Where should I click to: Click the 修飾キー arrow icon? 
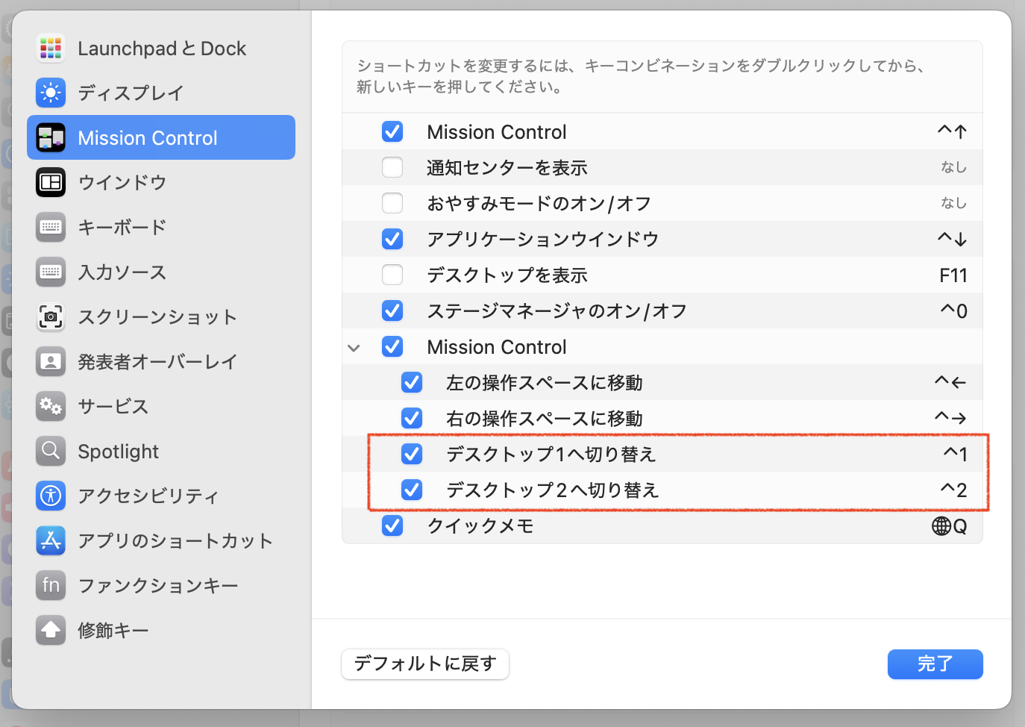[x=51, y=630]
